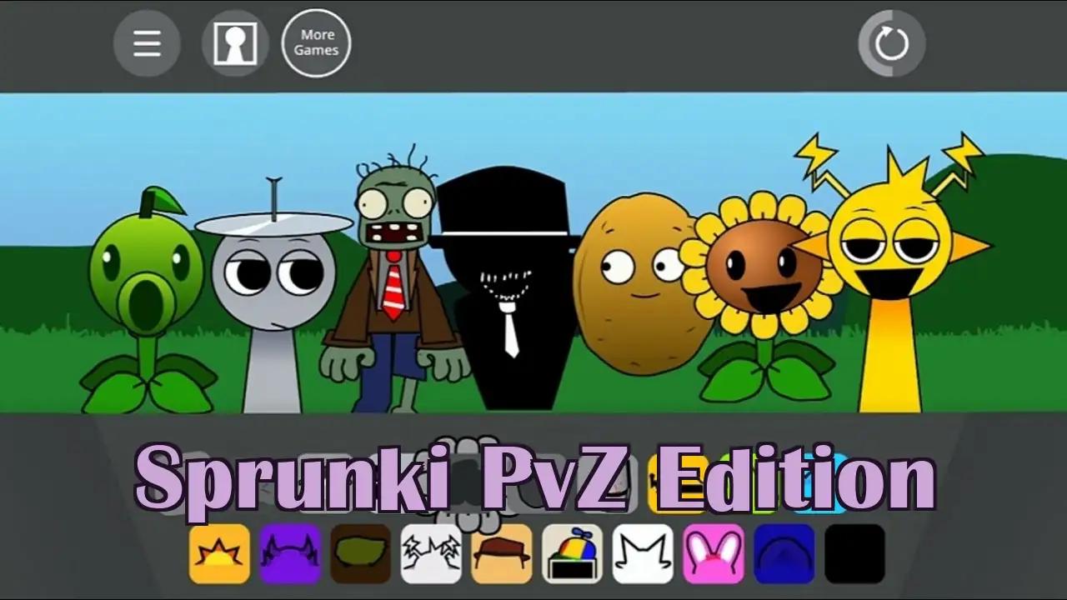Open the keyhole portrait icon button

click(235, 43)
